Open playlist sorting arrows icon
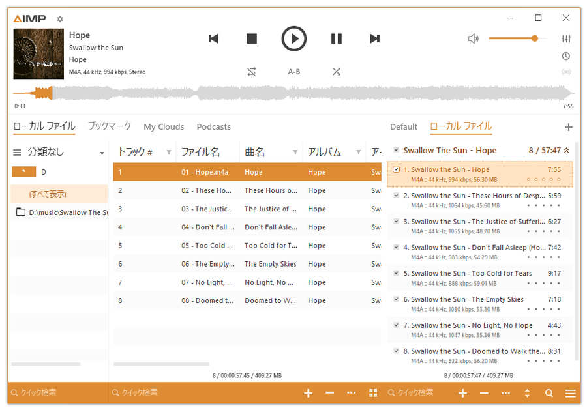The image size is (587, 410). coord(527,393)
